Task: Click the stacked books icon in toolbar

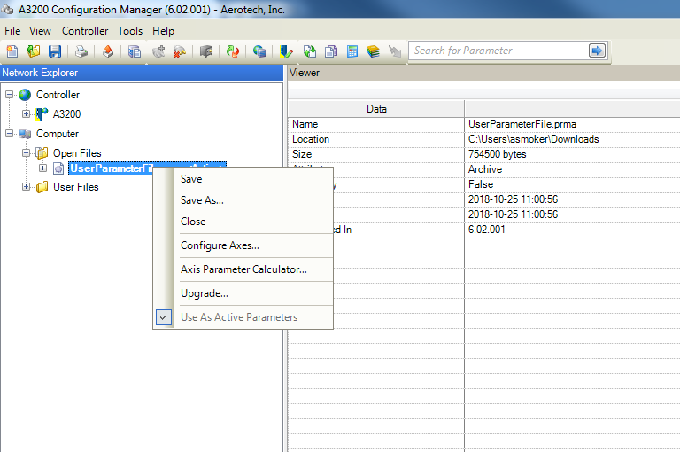Action: pyautogui.click(x=374, y=51)
